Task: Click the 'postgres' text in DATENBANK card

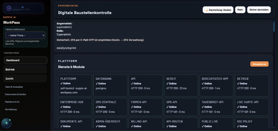Action: point(101,88)
